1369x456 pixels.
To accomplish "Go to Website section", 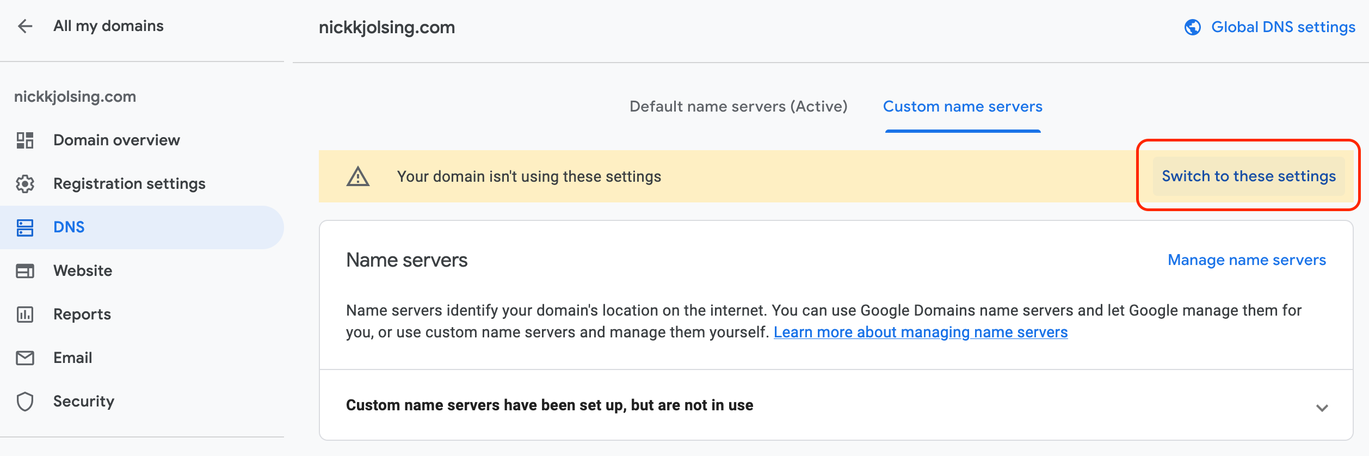I will [83, 271].
